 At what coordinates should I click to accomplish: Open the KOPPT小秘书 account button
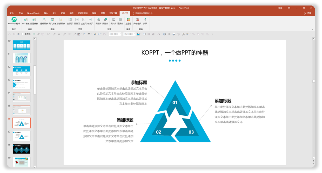pyautogui.click(x=14, y=21)
